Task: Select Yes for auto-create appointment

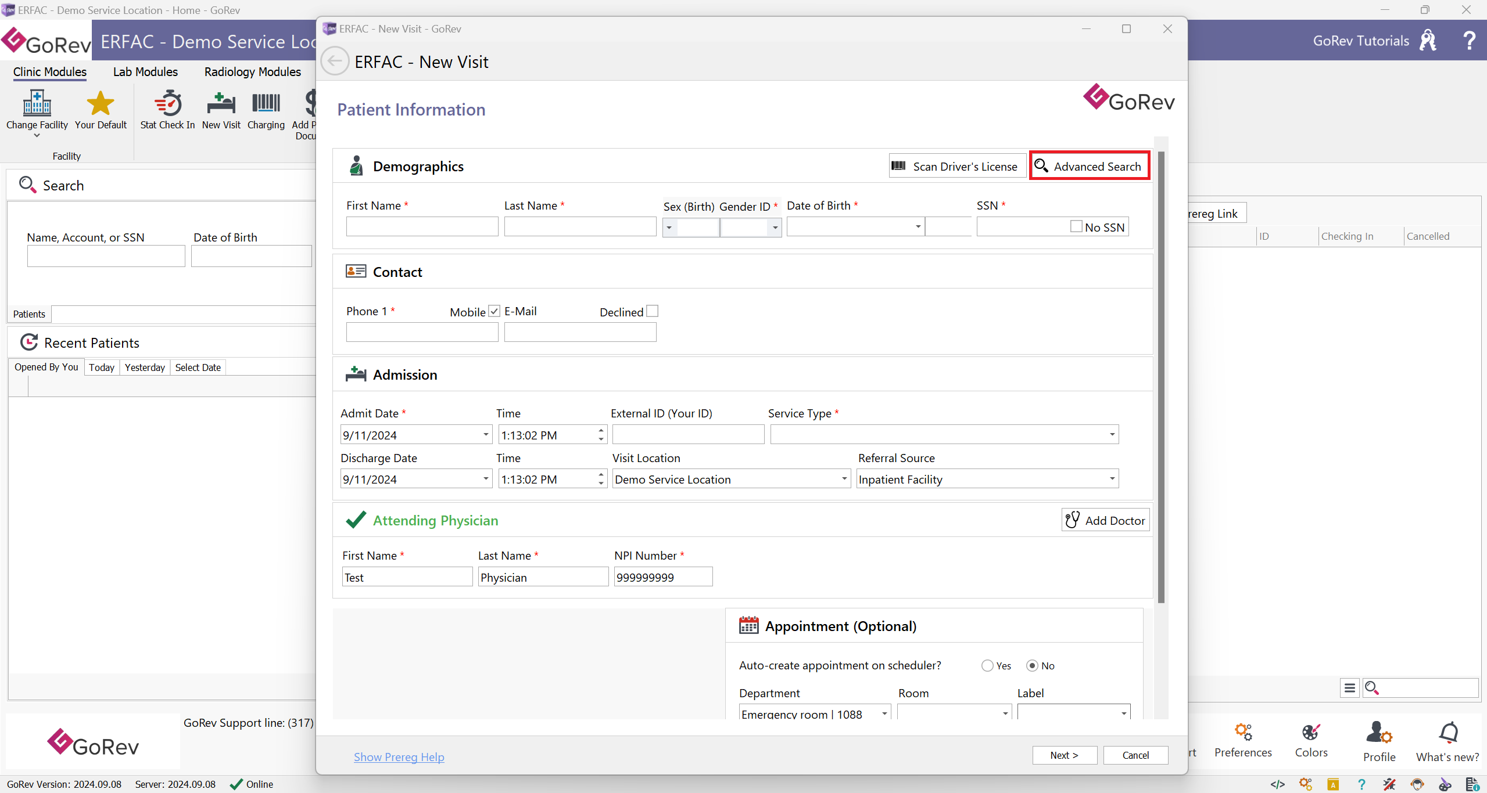Action: click(987, 666)
